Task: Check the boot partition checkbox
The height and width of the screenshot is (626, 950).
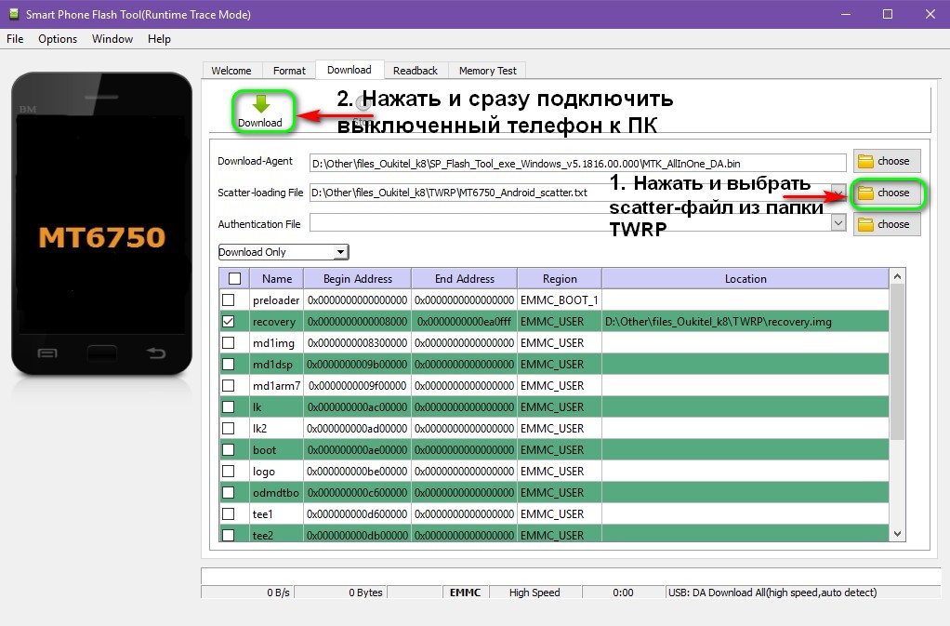Action: 229,450
